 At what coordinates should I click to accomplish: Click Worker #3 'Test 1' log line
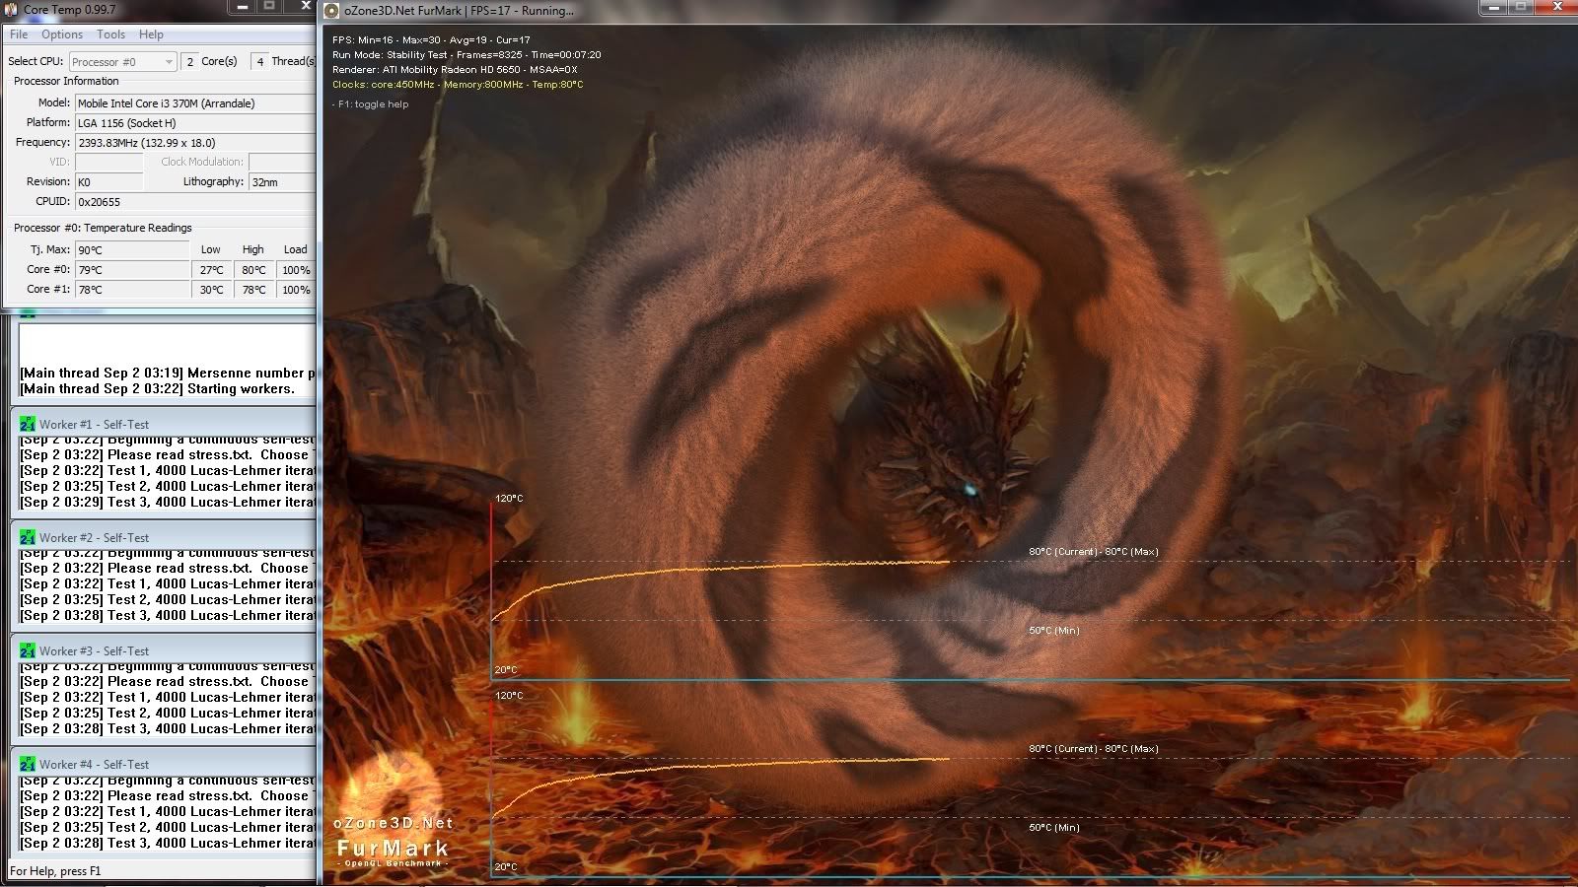(x=168, y=698)
